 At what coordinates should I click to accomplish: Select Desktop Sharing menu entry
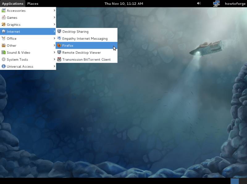(86, 31)
